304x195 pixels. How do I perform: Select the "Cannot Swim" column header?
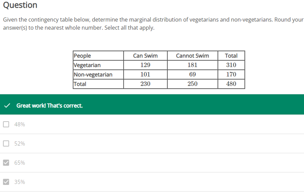pos(192,56)
